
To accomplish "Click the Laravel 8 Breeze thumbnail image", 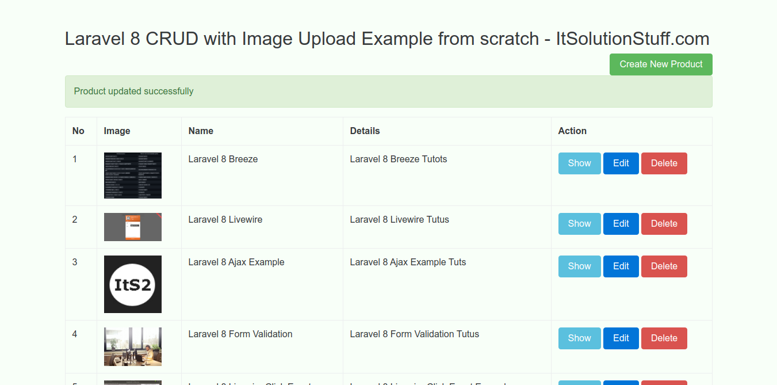I will click(133, 176).
